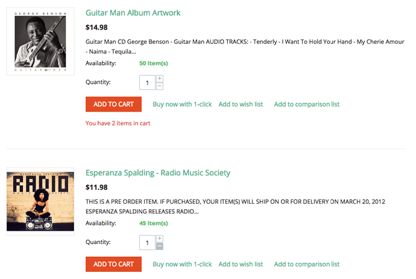Open the 'You have 2 items in cart' notice

pyautogui.click(x=118, y=124)
